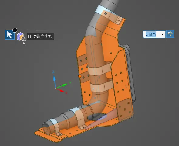Toggle the pin icon under the cube
This screenshot has width=179, height=146.
tap(24, 44)
